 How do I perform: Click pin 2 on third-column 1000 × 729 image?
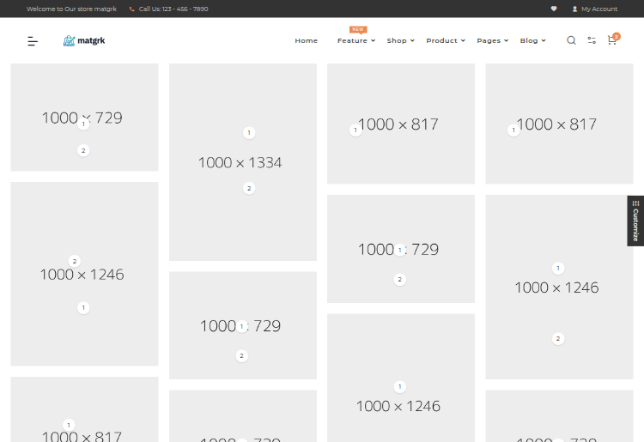[x=399, y=280]
